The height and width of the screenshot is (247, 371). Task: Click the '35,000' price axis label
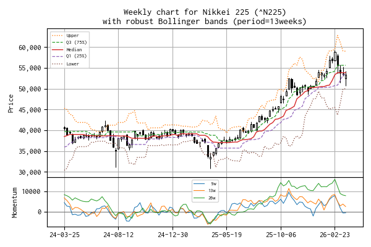(x=30, y=151)
